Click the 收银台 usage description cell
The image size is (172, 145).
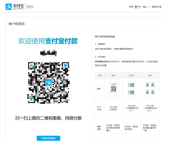131,128
